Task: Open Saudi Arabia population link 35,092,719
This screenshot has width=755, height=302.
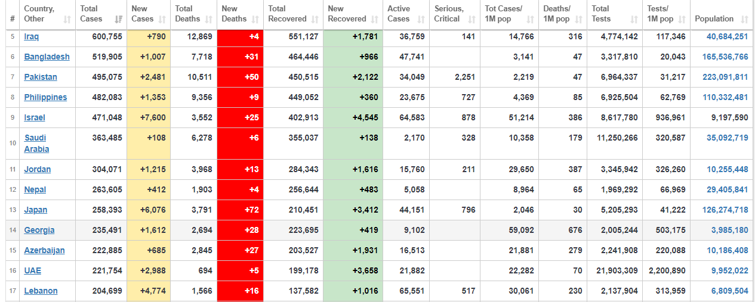Action: [727, 138]
